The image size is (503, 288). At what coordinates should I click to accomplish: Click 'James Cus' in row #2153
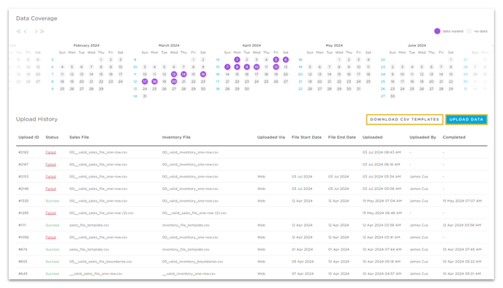[x=419, y=177]
